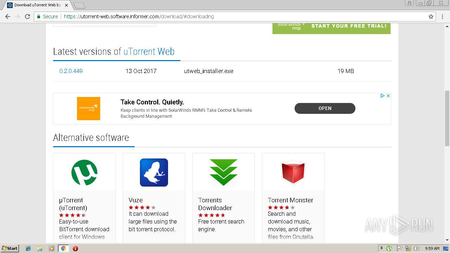The image size is (450, 253).
Task: Click the scrollbar down arrow
Action: (447, 240)
